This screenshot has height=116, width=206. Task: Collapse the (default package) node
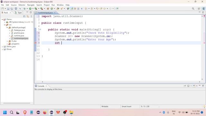[7, 27]
